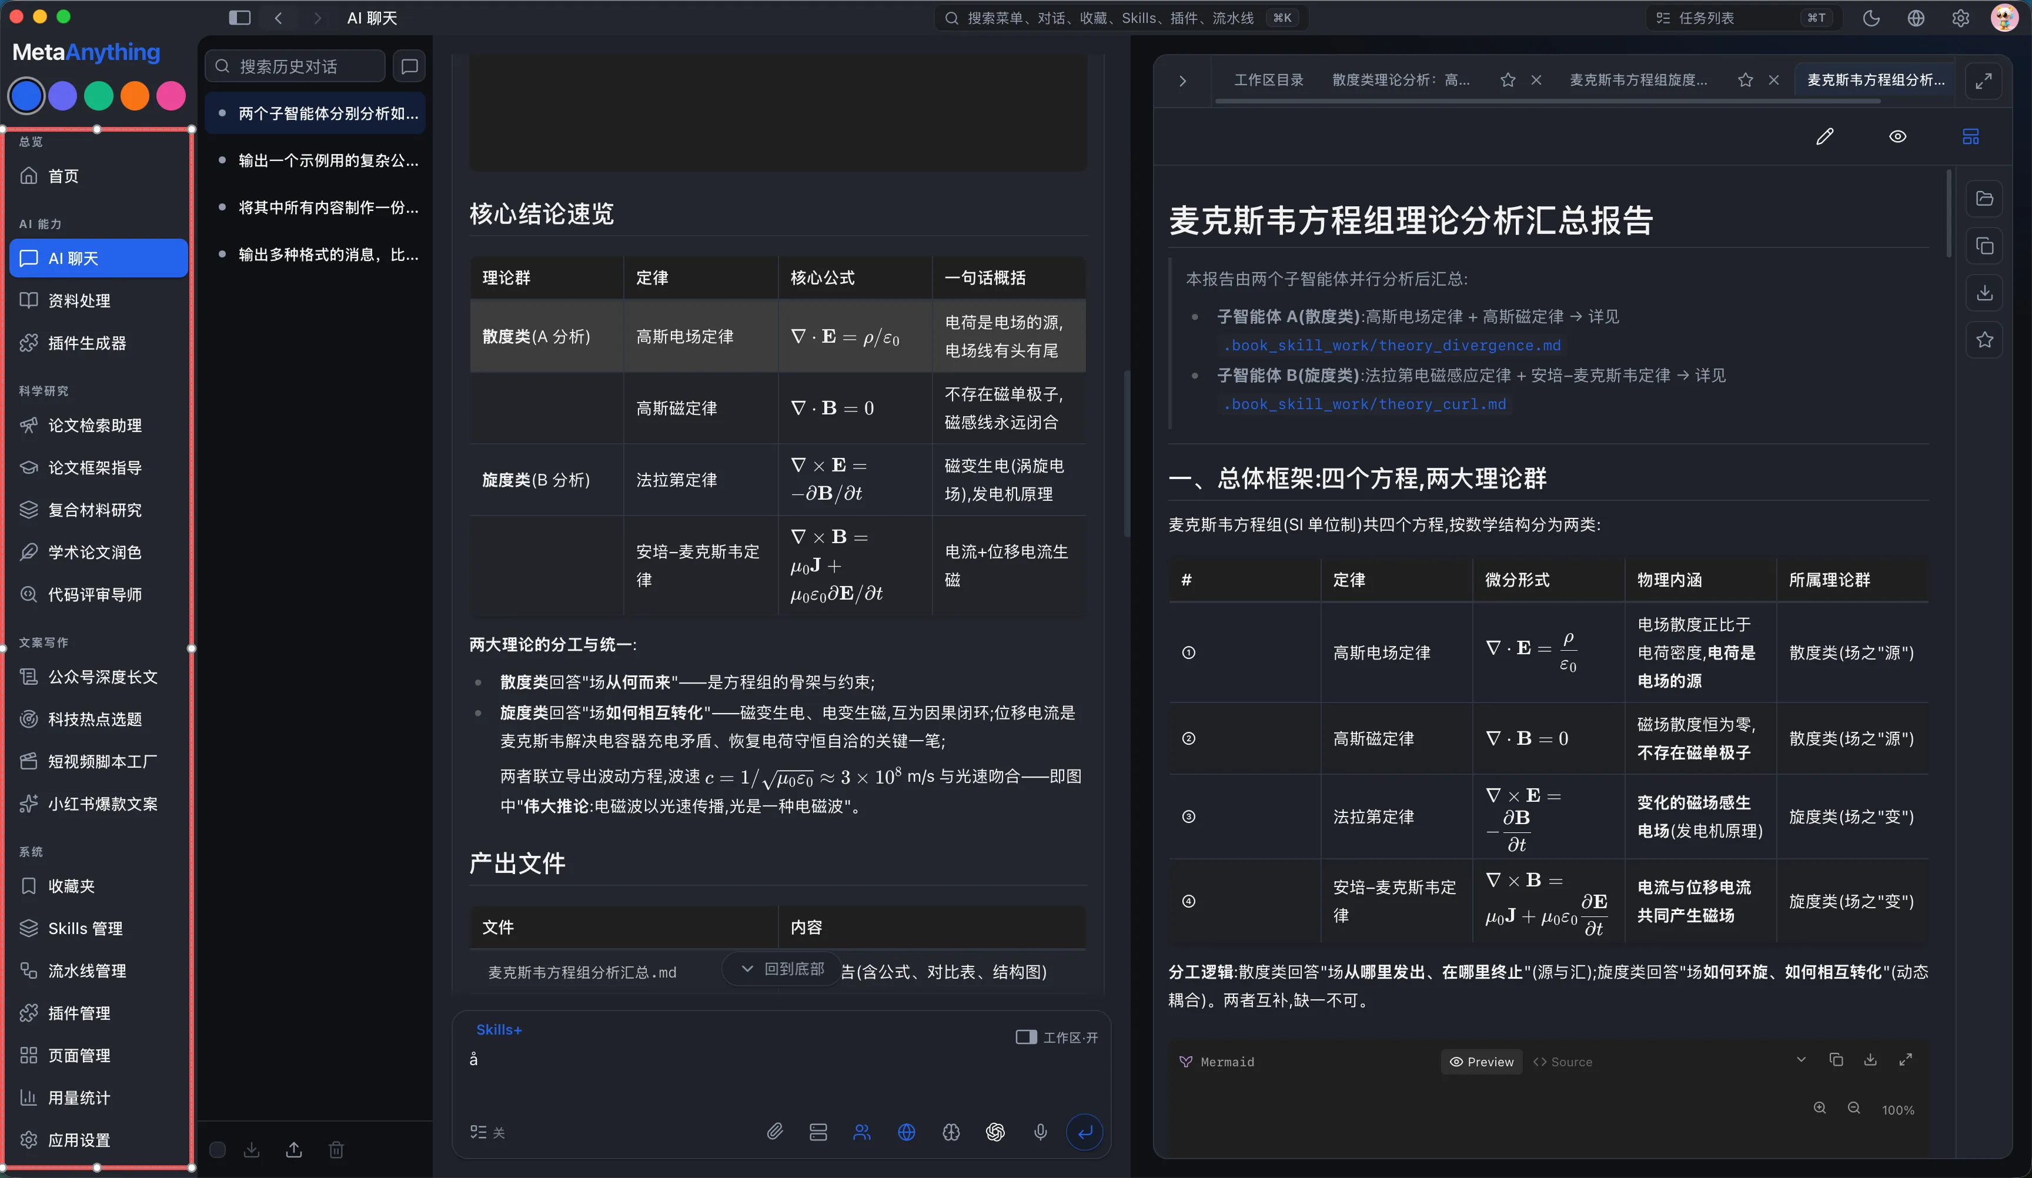Open language settings via top-right globe icon
This screenshot has height=1178, width=2032.
pos(1916,18)
